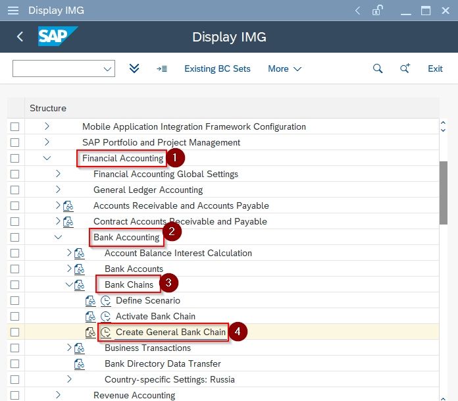Collapse the Bank Accounting node
This screenshot has width=458, height=401.
tap(58, 237)
